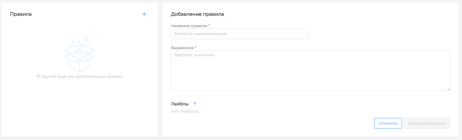462x140 pixels.
Task: Click the red asterisk next to Название правила
Action: tap(209, 25)
